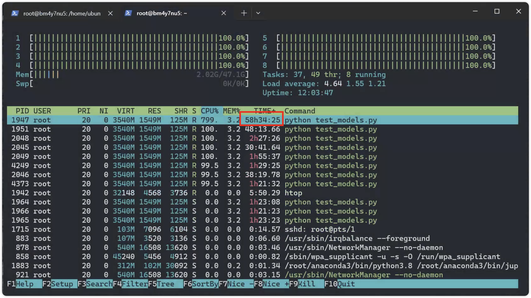531x298 pixels.
Task: Select process row with PID 1947
Action: (263, 120)
